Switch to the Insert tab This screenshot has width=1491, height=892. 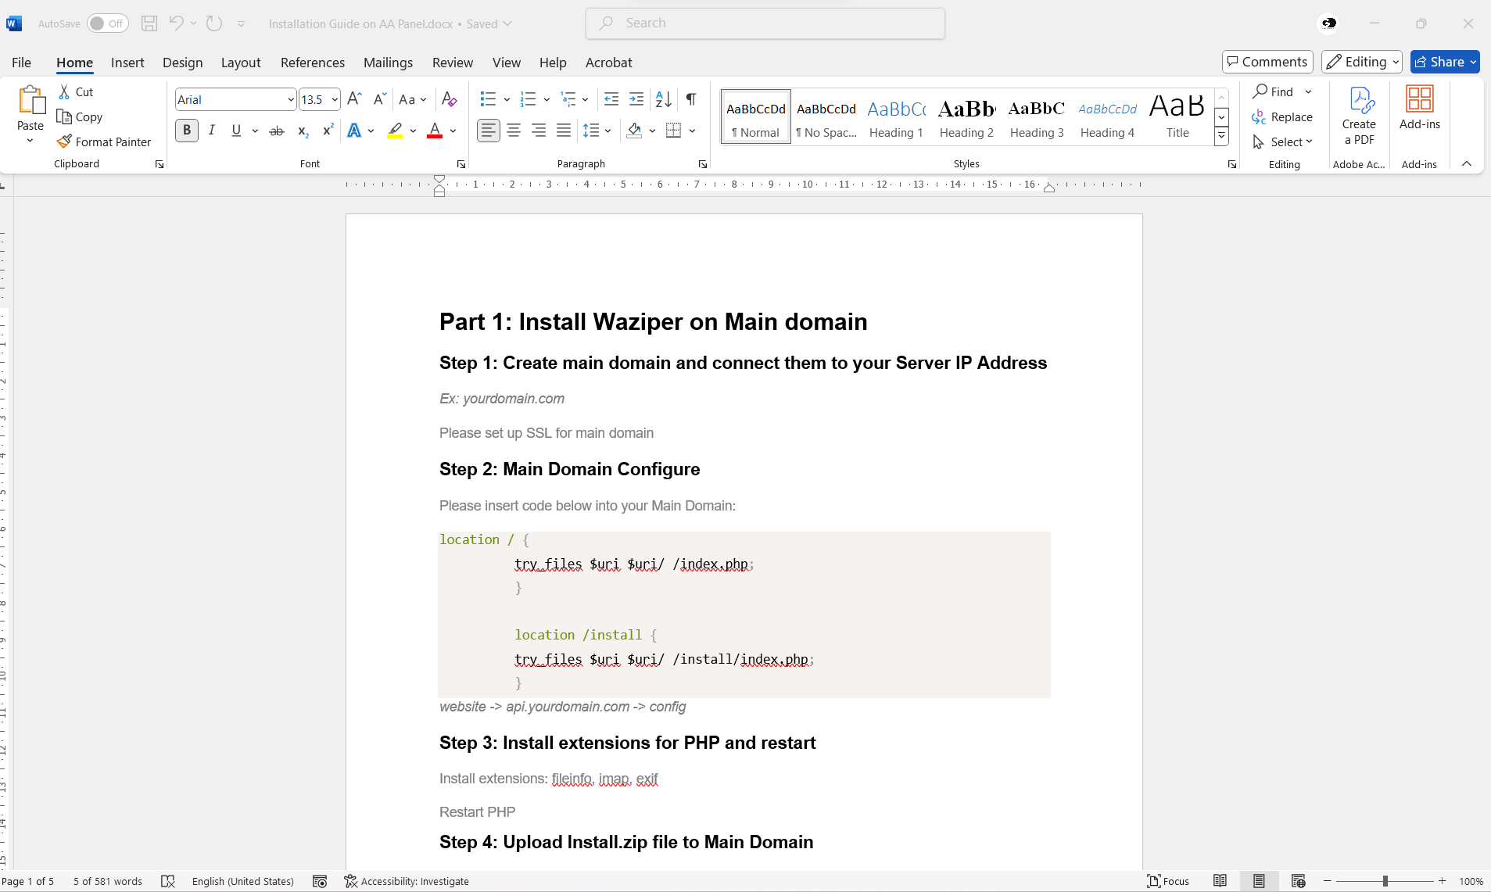click(x=127, y=63)
